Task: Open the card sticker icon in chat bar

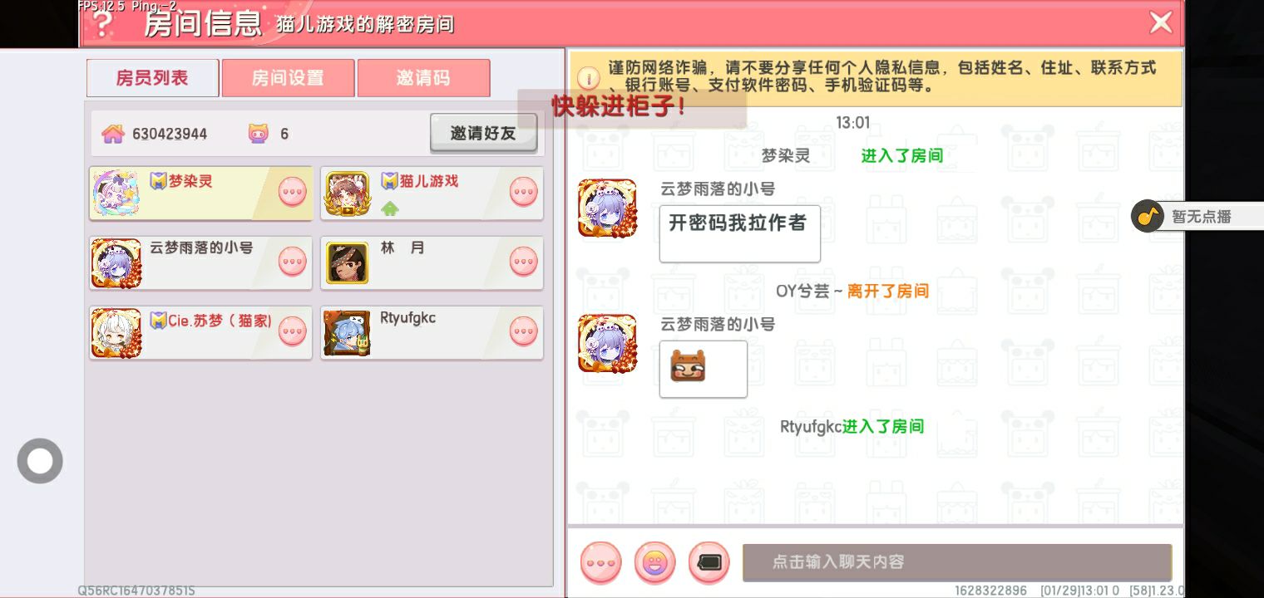Action: (x=709, y=562)
